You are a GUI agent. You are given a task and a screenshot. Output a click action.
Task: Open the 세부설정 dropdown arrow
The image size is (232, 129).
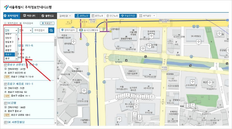154,16
